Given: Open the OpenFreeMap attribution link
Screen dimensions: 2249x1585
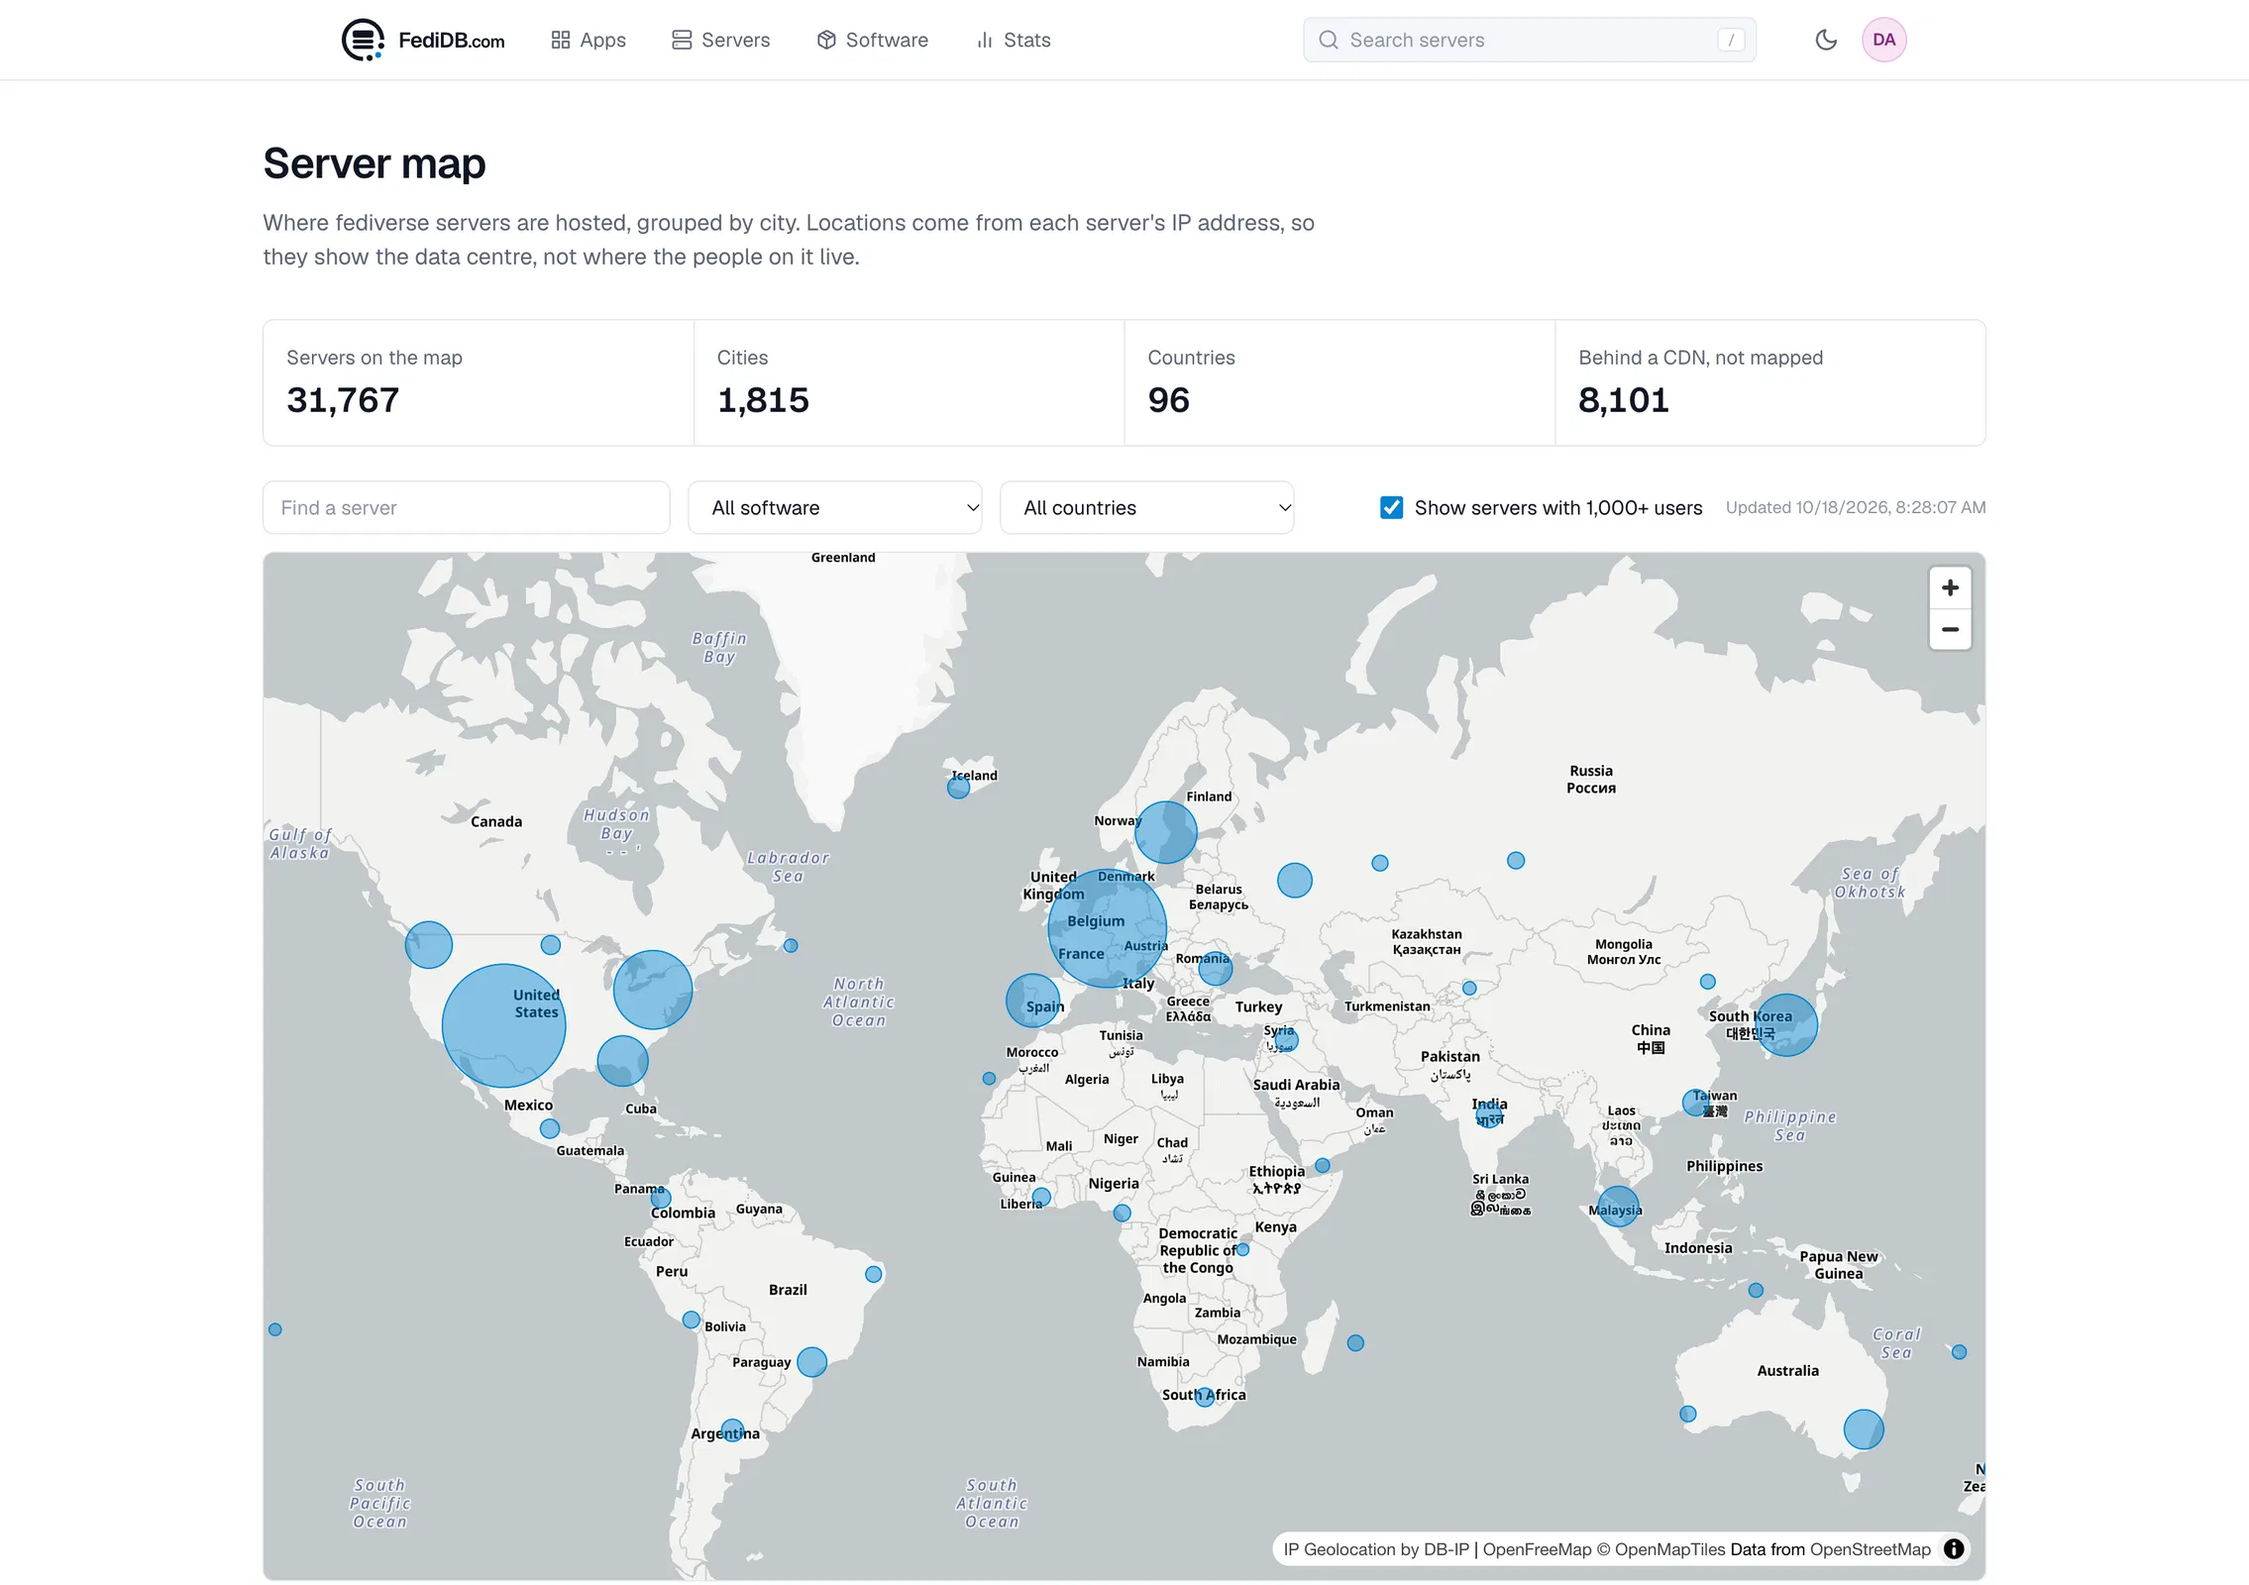Looking at the screenshot, I should (x=1537, y=1548).
